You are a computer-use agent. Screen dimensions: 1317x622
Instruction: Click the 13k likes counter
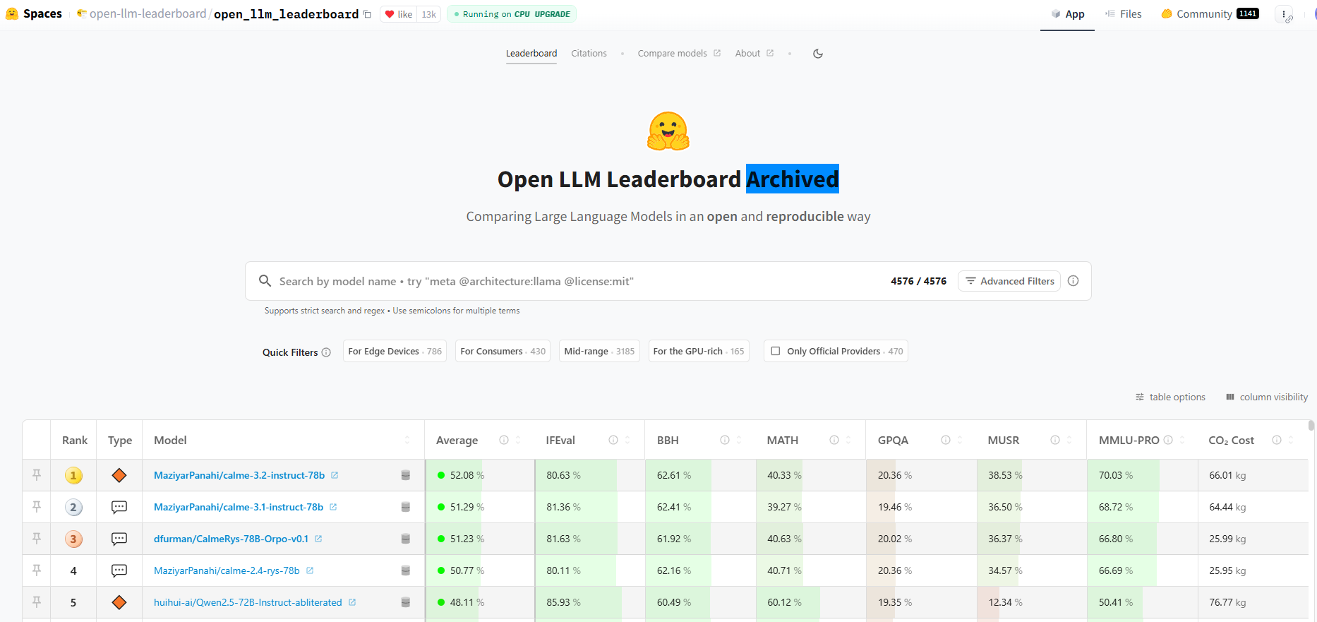click(x=429, y=14)
